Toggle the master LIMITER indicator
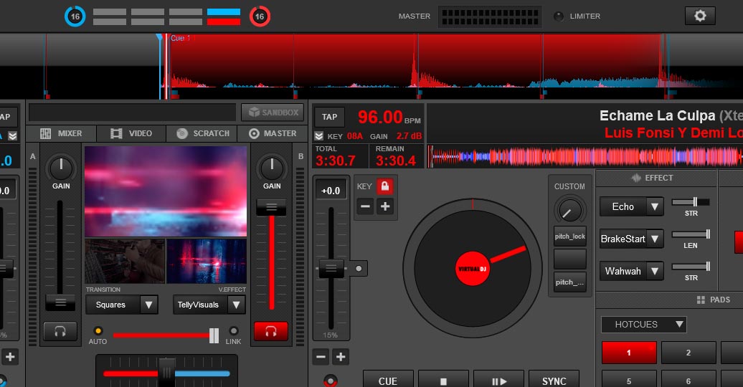 click(x=559, y=16)
